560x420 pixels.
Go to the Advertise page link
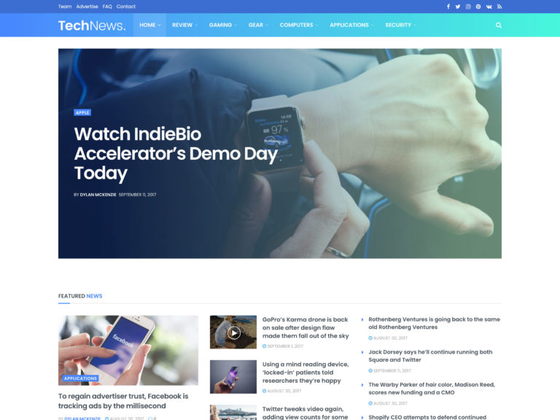(x=87, y=7)
